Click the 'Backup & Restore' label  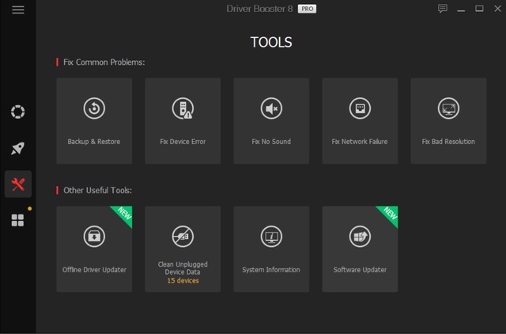(94, 142)
